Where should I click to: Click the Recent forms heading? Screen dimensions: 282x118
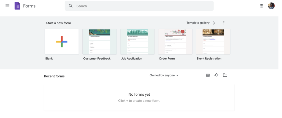54,76
